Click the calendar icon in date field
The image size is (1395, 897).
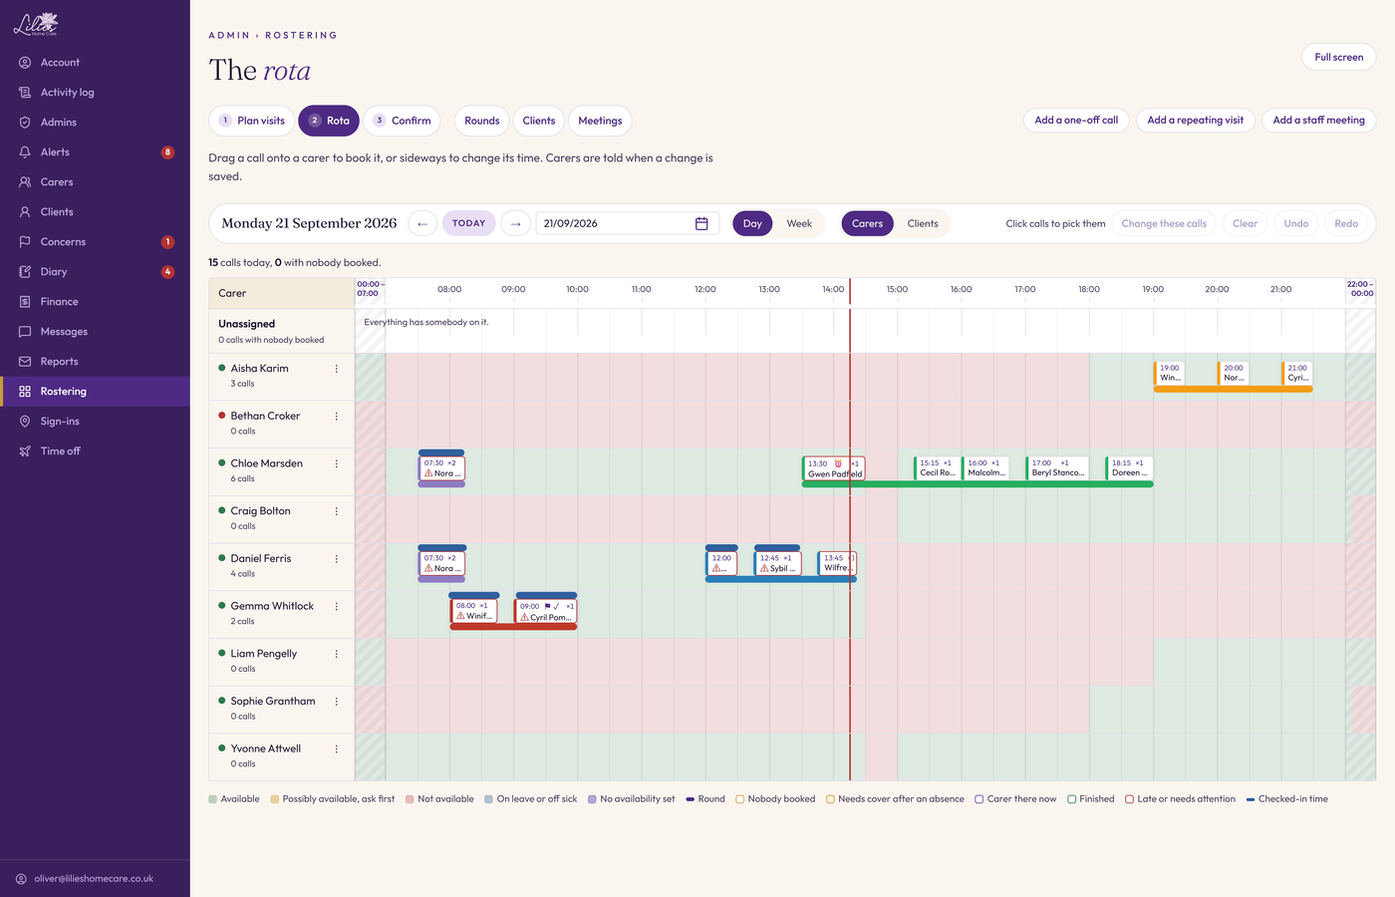point(701,223)
